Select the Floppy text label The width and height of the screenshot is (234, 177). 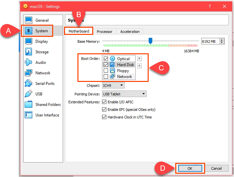coord(123,71)
